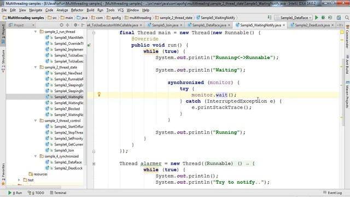Switch to Sample2_DeadLock.java tab
The width and height of the screenshot is (350, 197).
pos(312,25)
